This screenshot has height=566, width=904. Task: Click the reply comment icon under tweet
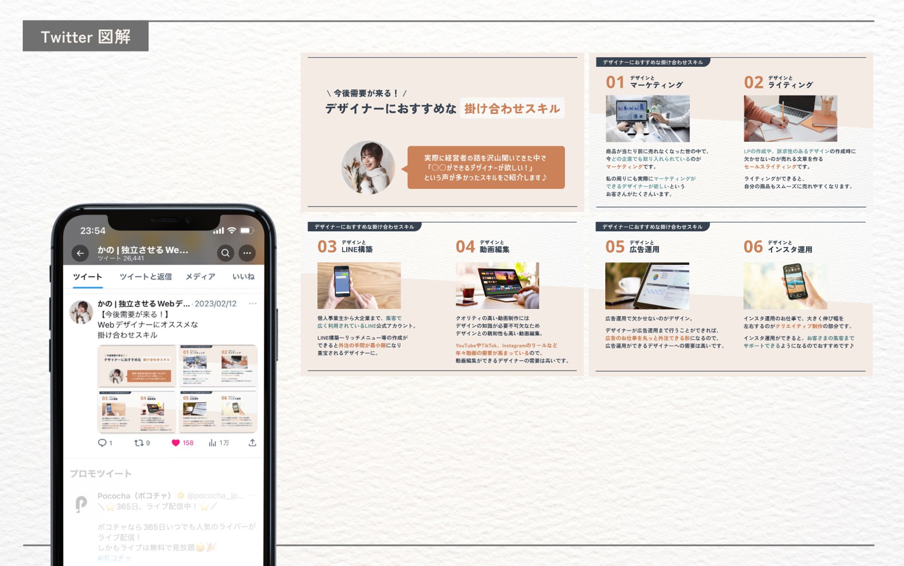pos(102,443)
